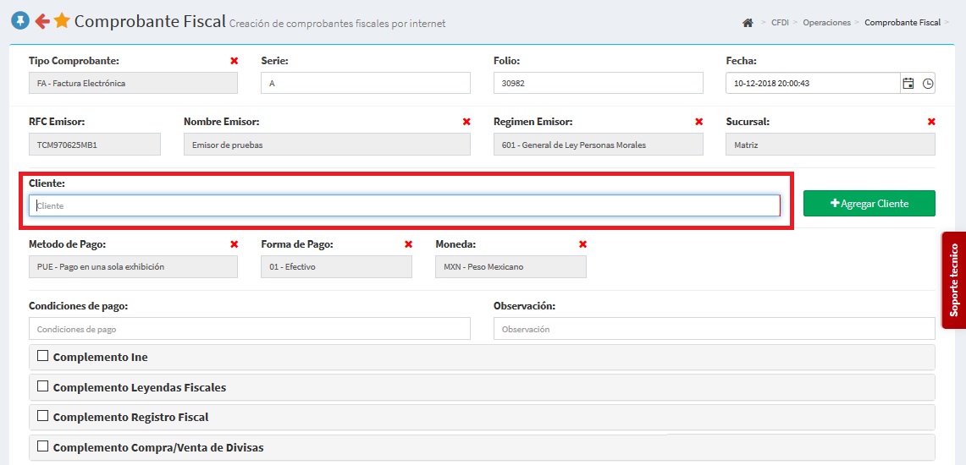
Task: Go to Operaciones in breadcrumb
Action: click(x=826, y=23)
